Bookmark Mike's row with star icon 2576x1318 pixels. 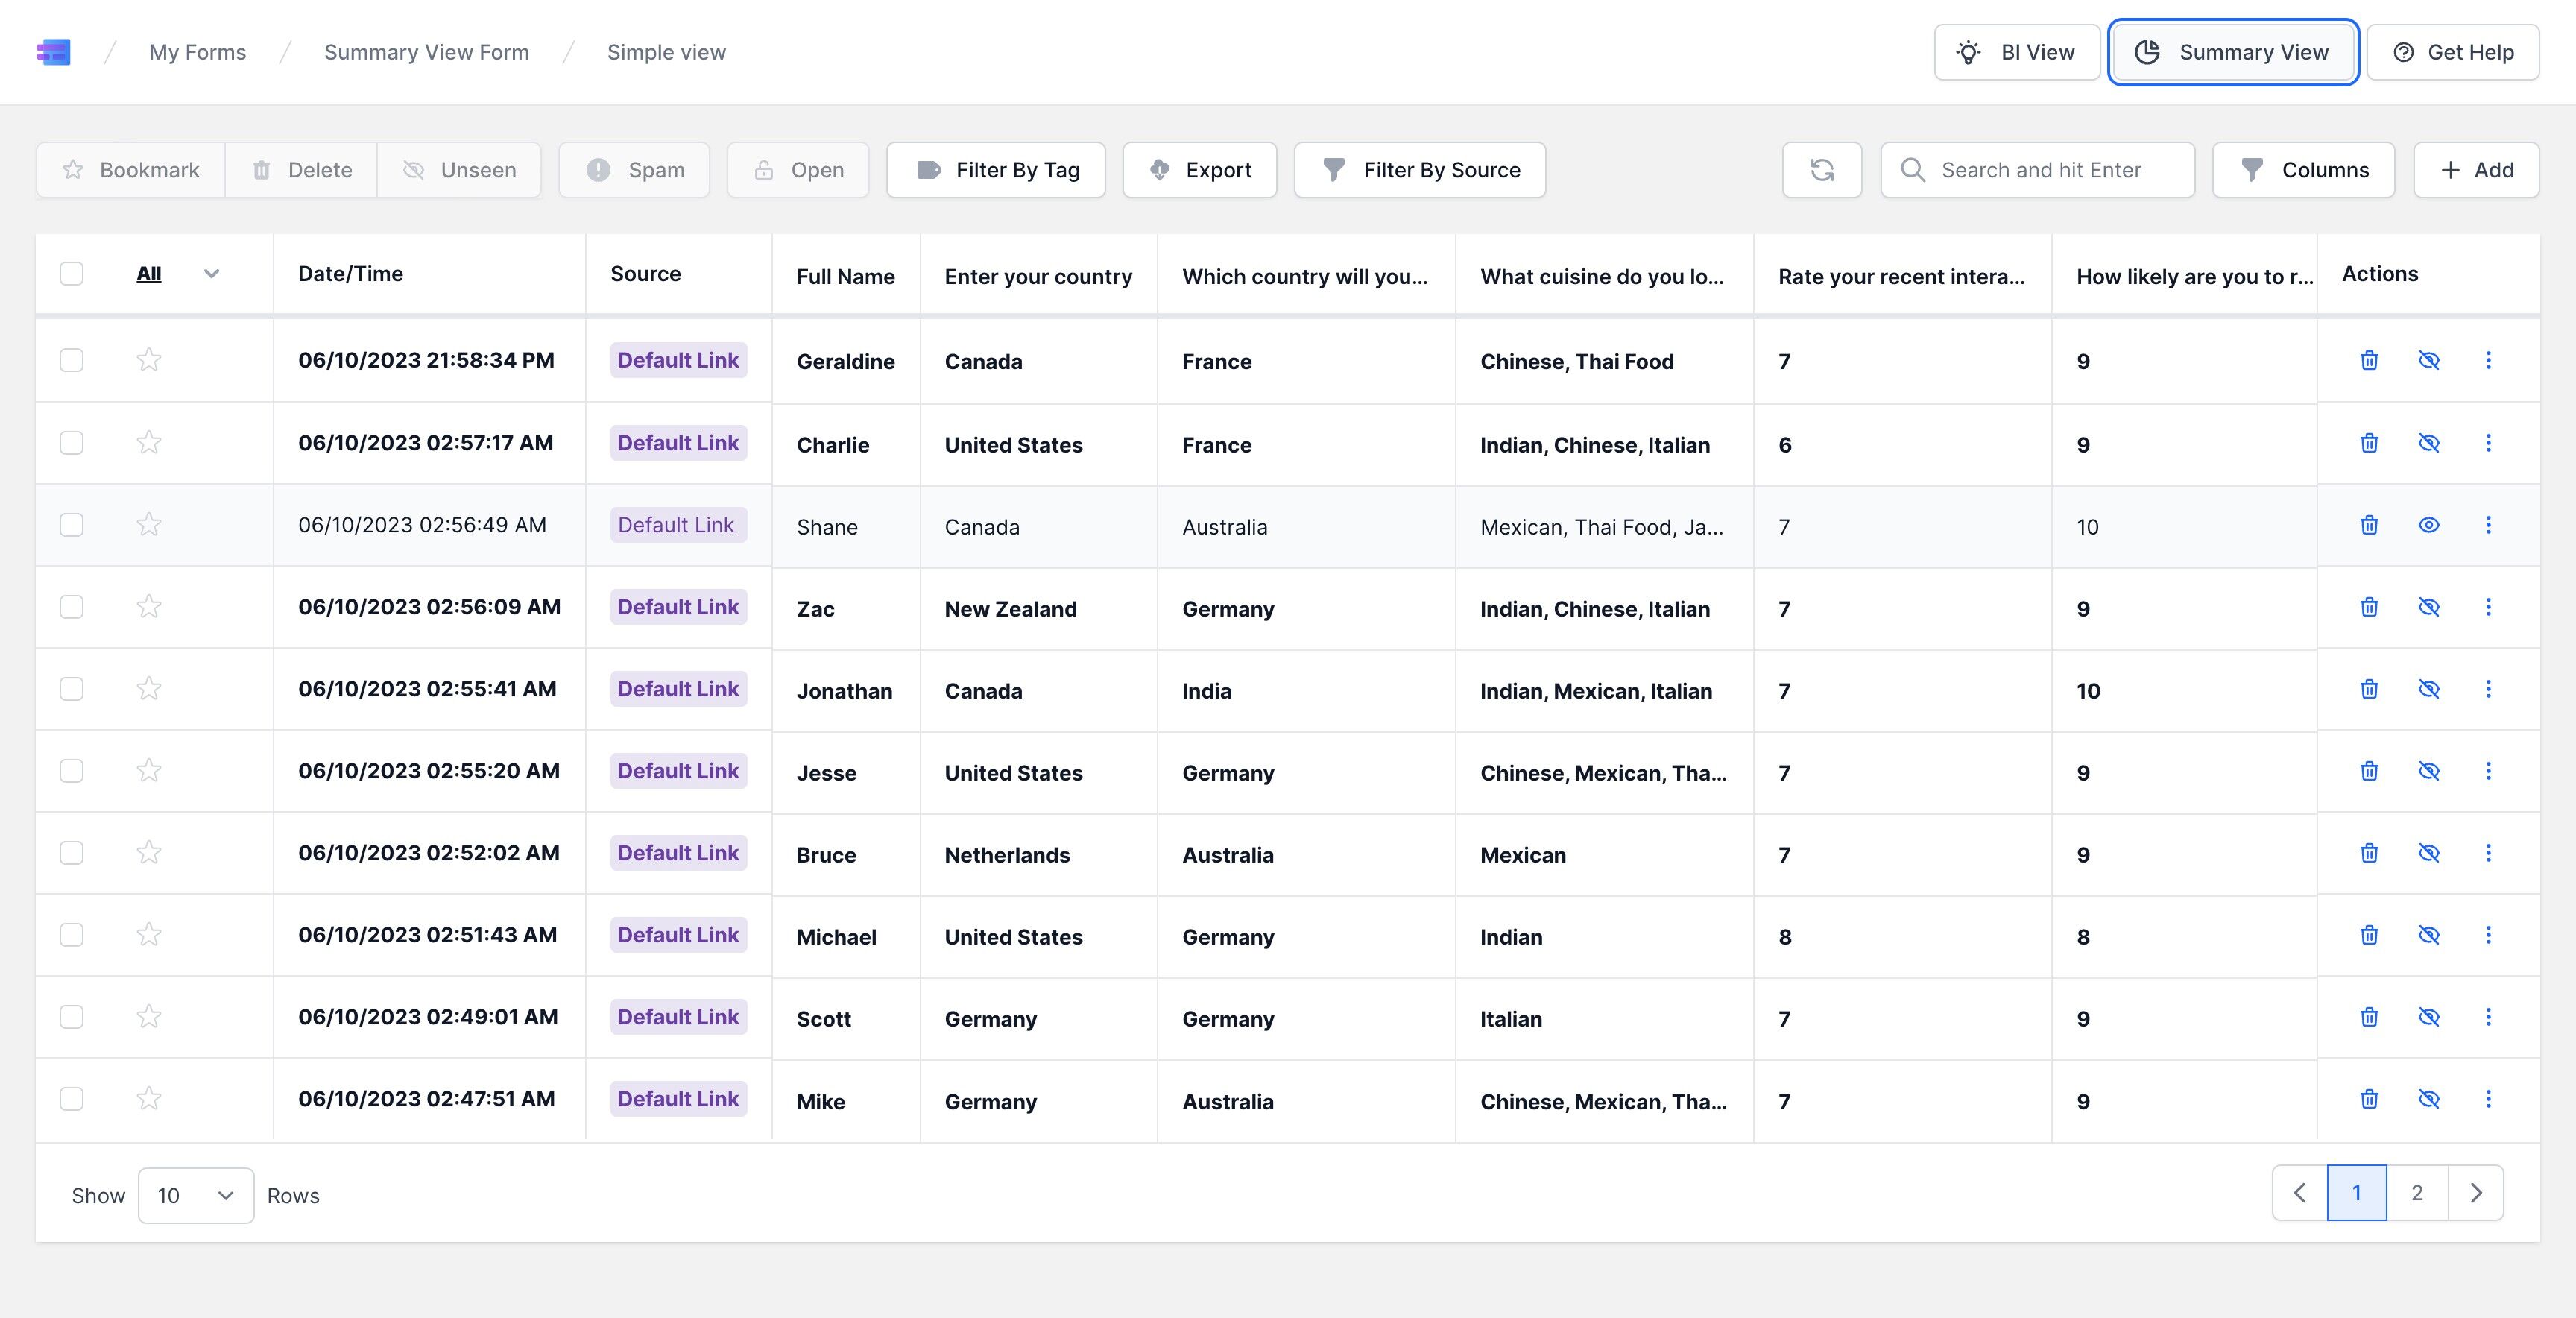[149, 1098]
